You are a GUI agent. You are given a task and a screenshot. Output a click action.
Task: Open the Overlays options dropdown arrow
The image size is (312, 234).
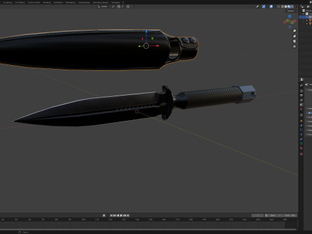tap(274, 6)
